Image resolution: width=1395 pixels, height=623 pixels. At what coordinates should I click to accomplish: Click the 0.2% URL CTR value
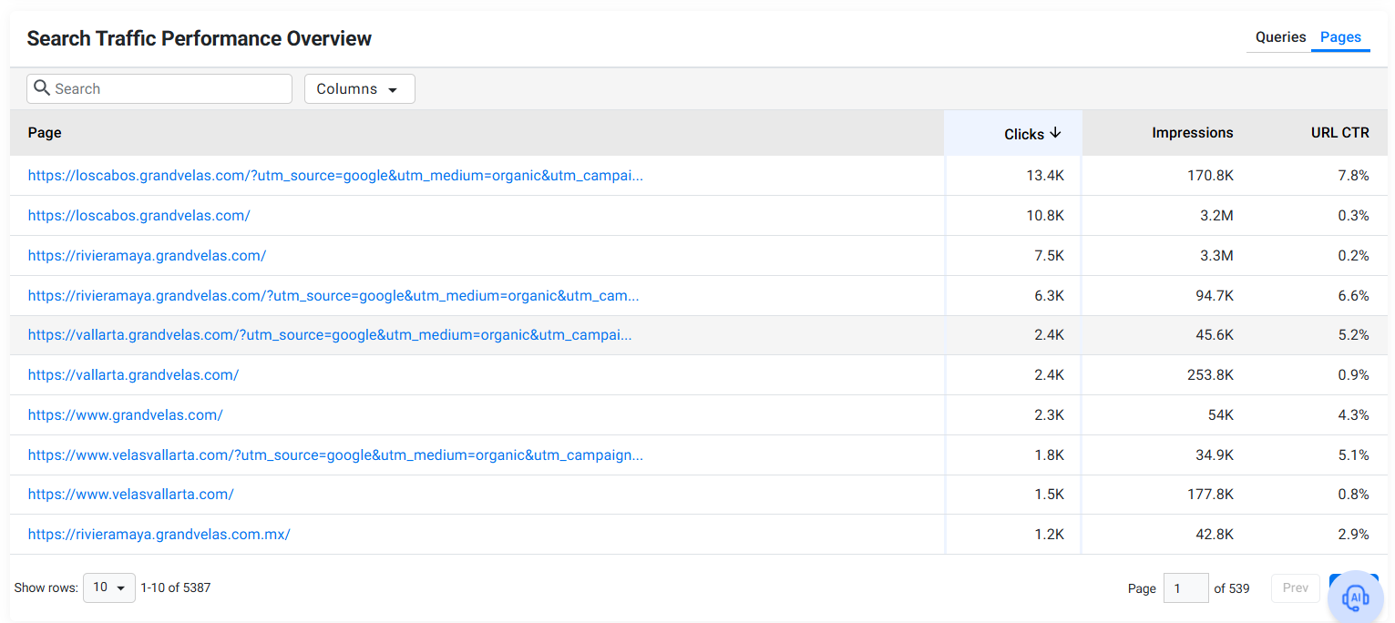[1353, 256]
